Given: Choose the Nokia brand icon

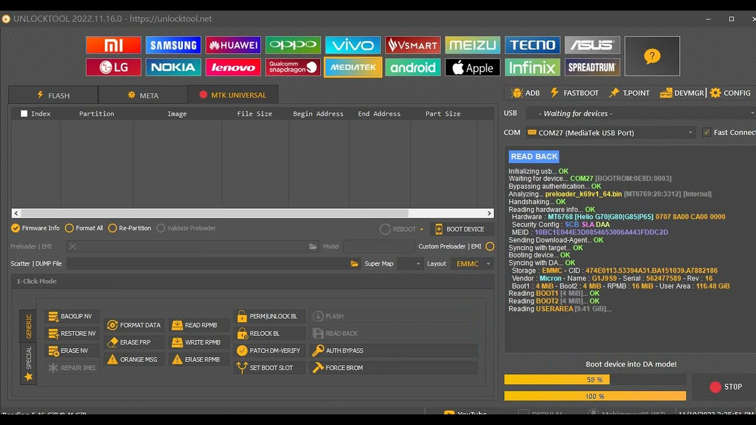Looking at the screenshot, I should (174, 67).
